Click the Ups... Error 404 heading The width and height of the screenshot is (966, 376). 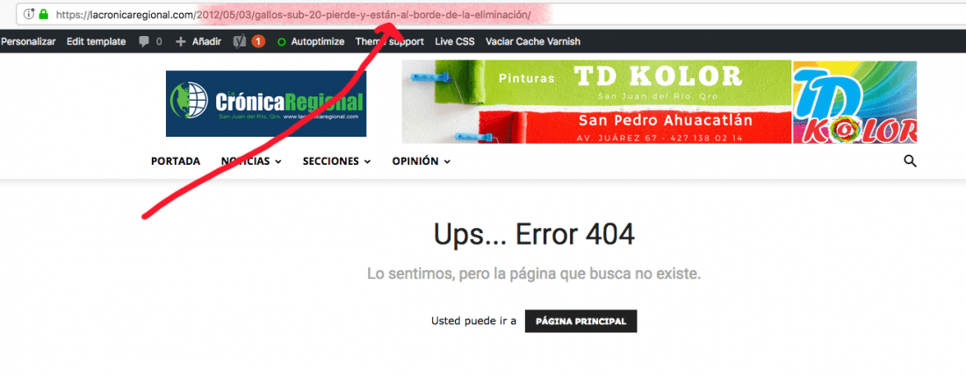[534, 234]
